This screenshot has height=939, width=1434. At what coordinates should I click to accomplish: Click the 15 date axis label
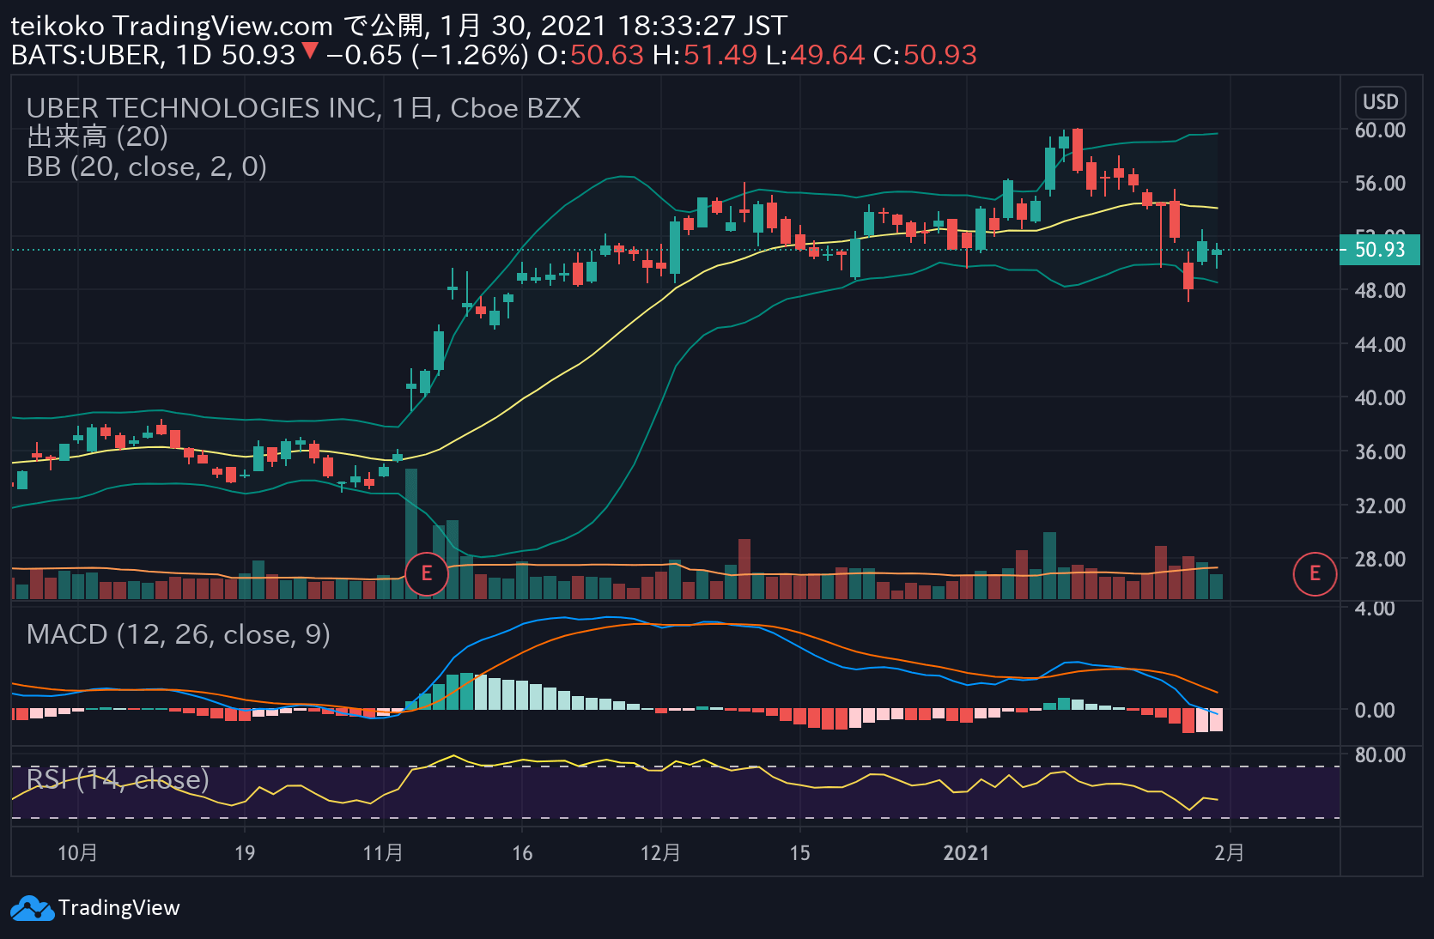[x=799, y=852]
